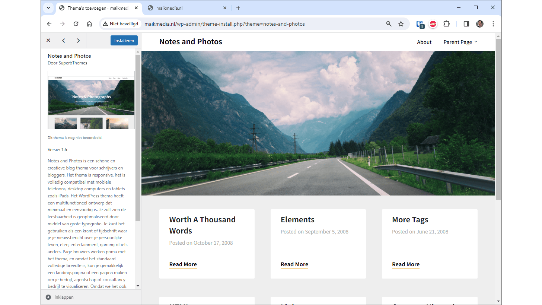
Task: Click the Versie: 1.6 text
Action: tap(57, 150)
